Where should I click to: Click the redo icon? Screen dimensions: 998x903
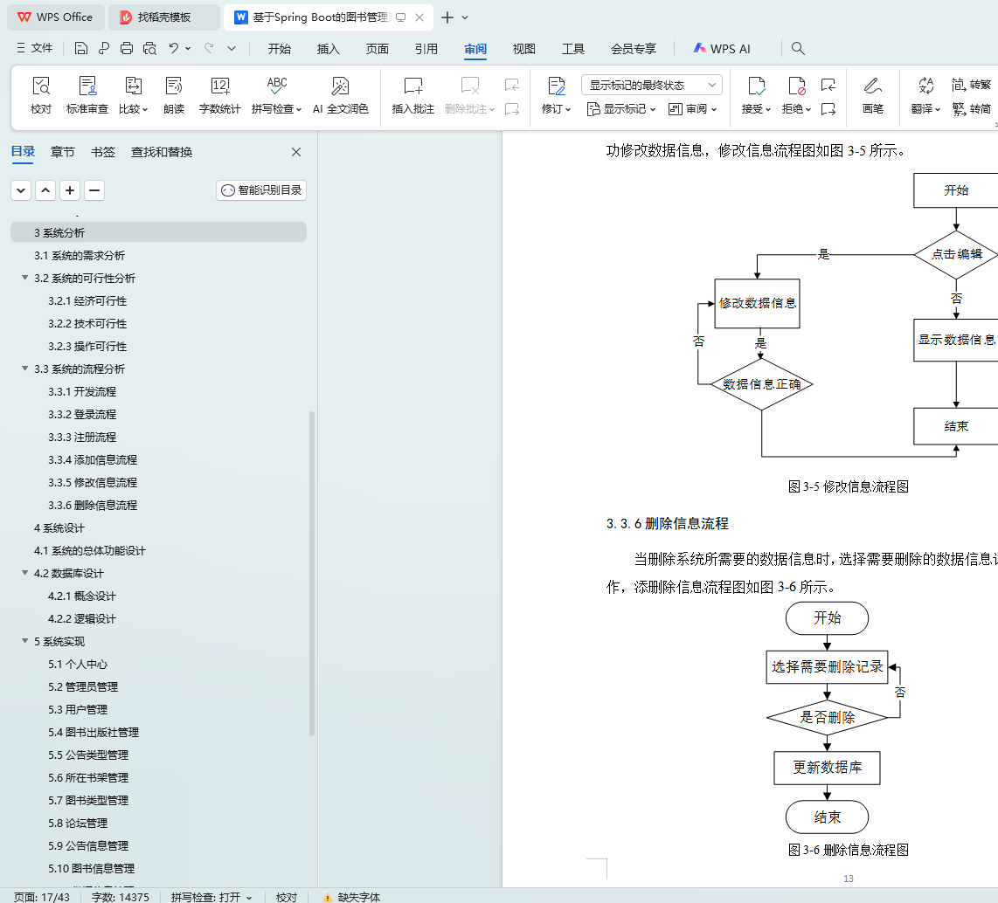click(209, 48)
